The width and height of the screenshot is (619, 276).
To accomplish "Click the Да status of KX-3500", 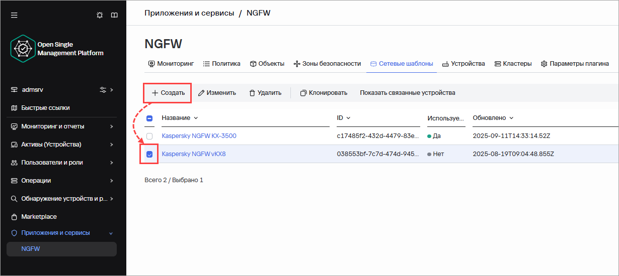I will (434, 136).
